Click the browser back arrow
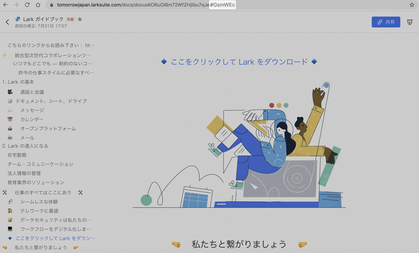Image resolution: width=419 pixels, height=253 pixels. [6, 5]
